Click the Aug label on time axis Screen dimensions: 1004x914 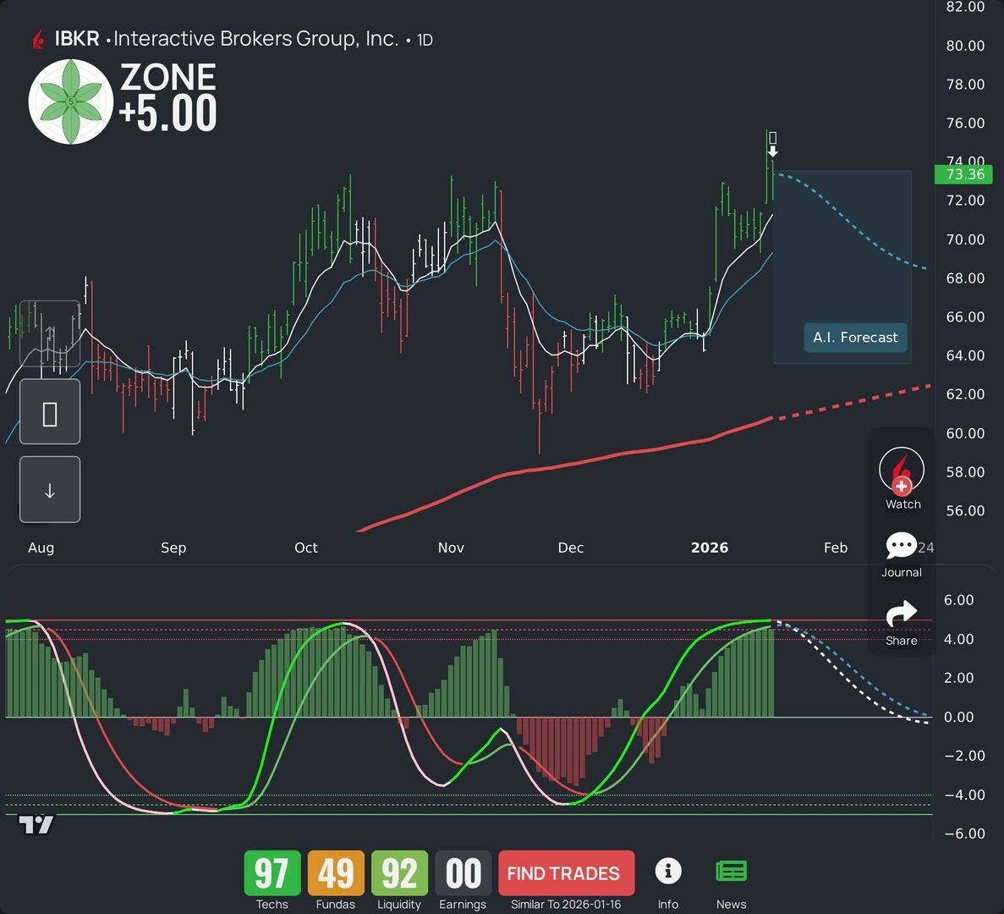tap(41, 548)
